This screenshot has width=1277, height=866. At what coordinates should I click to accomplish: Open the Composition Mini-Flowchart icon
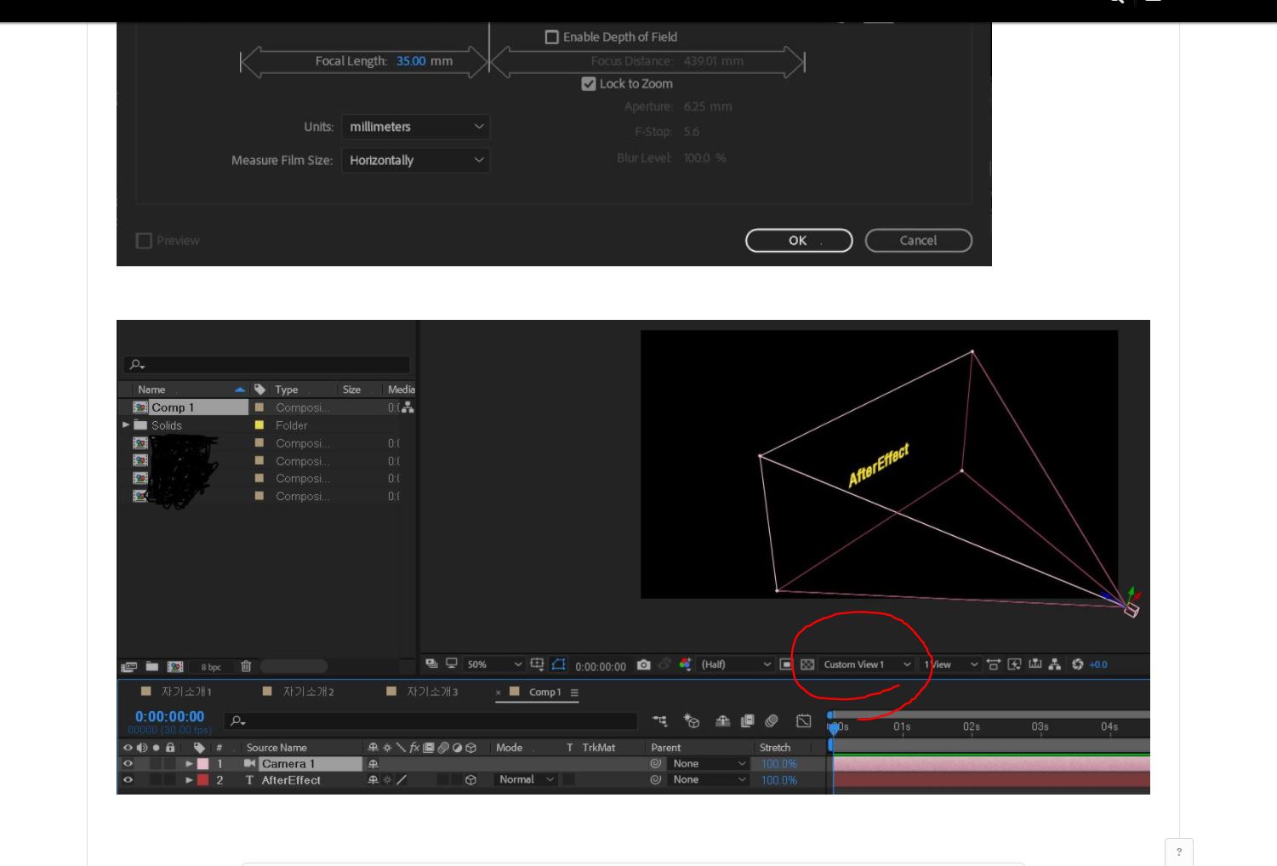[660, 721]
